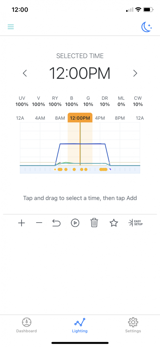160x347 pixels.
Task: Save favorite with star icon
Action: click(114, 223)
